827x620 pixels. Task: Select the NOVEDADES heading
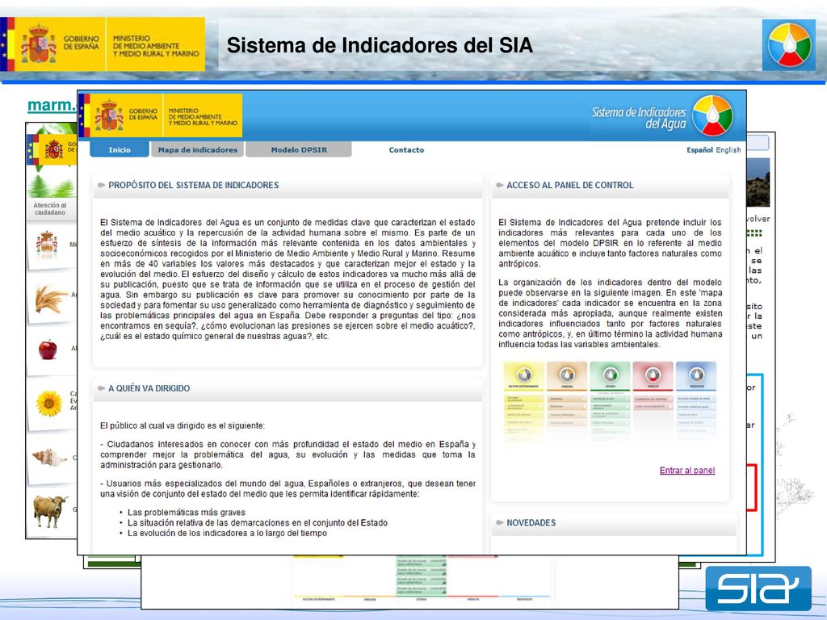pos(531,522)
